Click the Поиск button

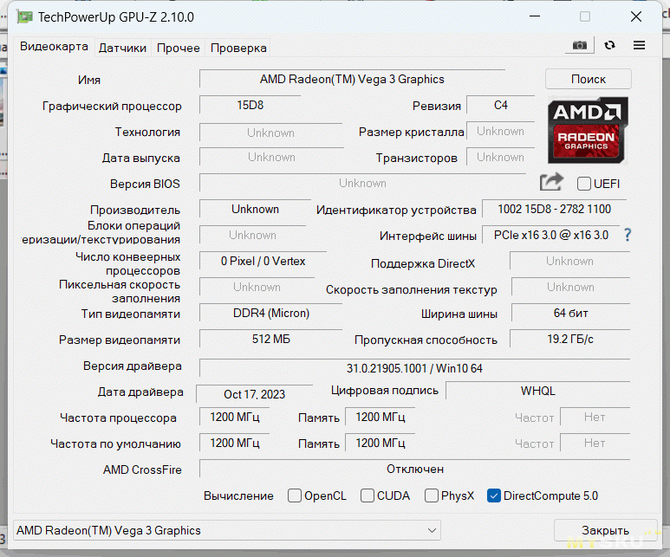[x=589, y=79]
